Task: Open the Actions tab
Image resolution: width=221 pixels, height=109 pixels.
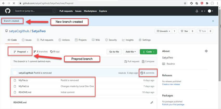Action: pyautogui.click(x=64, y=40)
